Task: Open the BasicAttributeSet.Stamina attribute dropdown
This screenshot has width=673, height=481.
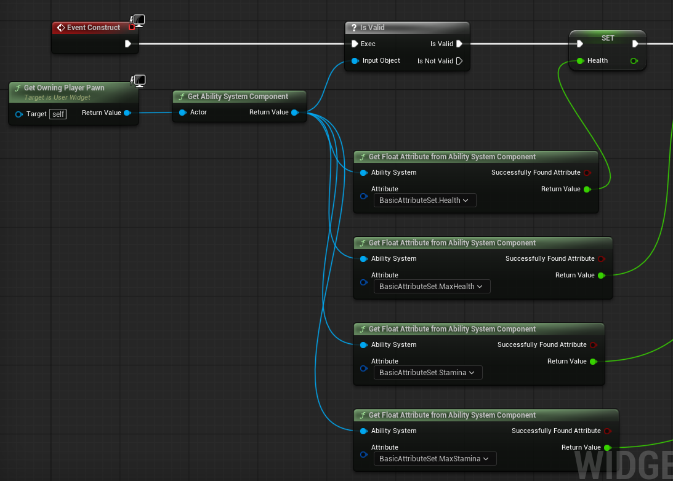Action: (x=428, y=373)
